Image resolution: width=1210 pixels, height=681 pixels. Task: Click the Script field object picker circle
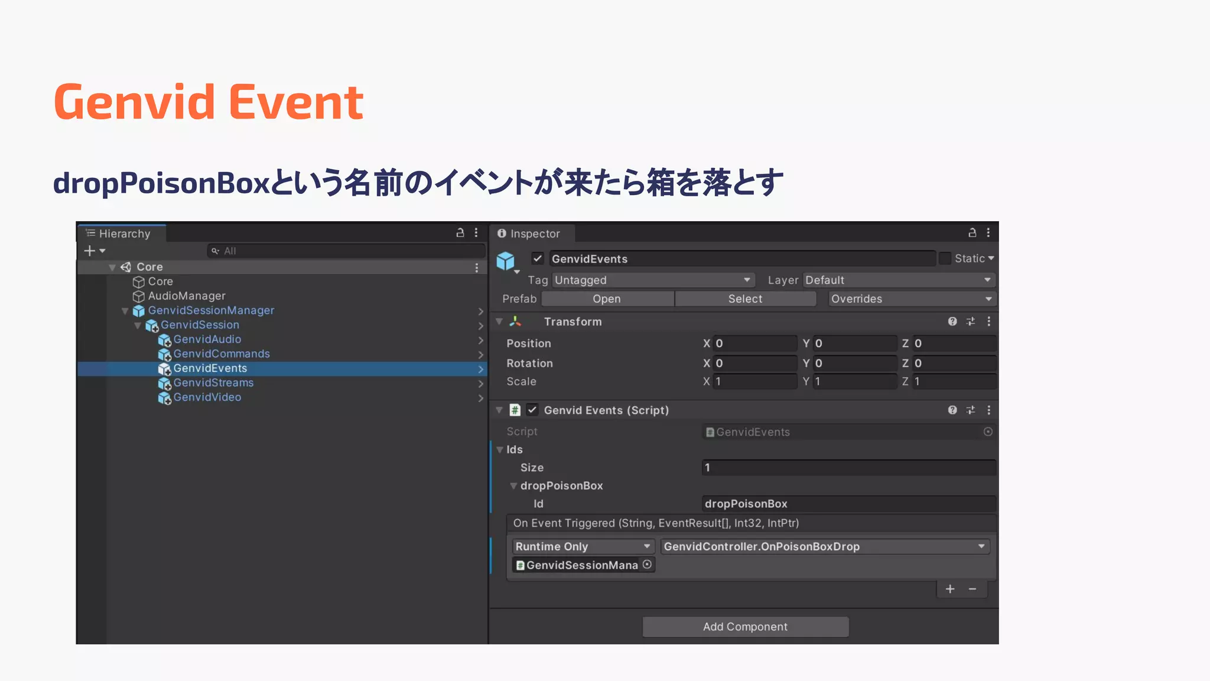[988, 432]
